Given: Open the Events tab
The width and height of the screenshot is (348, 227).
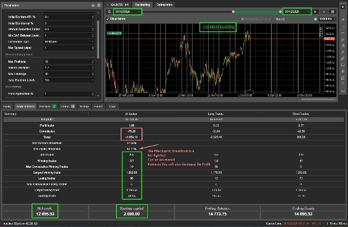Looking at the screenshot, I should click(99, 106).
